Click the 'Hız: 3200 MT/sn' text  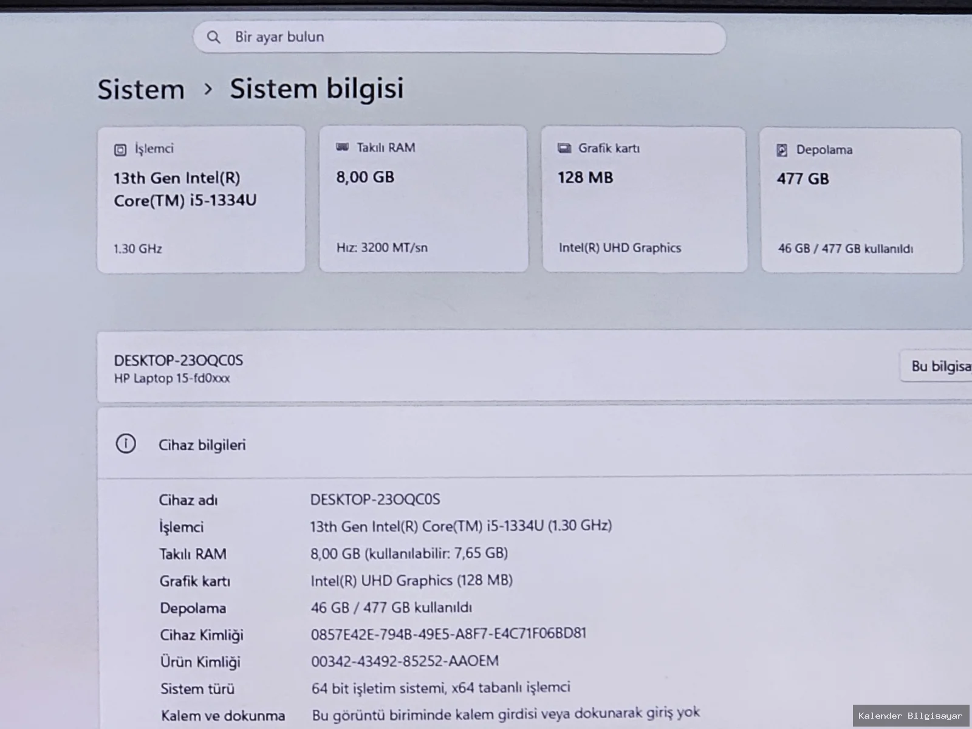[382, 247]
